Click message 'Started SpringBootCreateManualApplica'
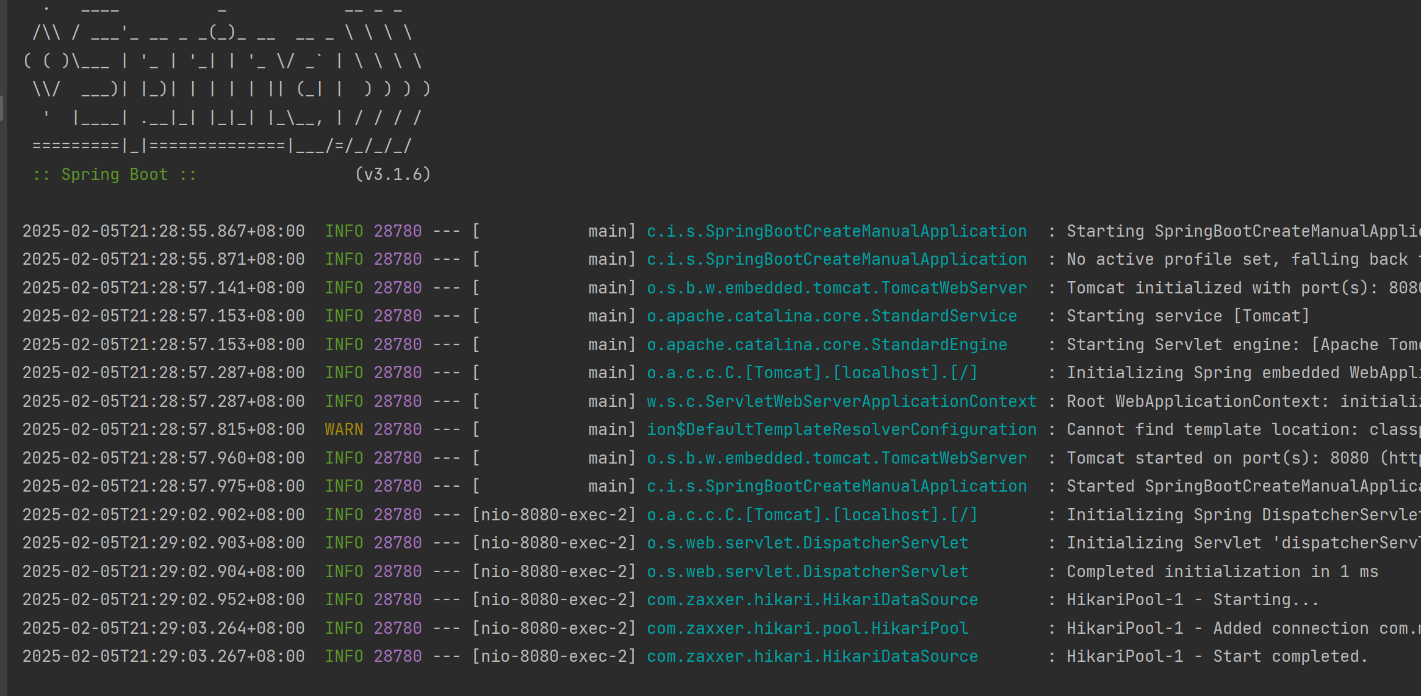The image size is (1421, 696). click(1243, 486)
